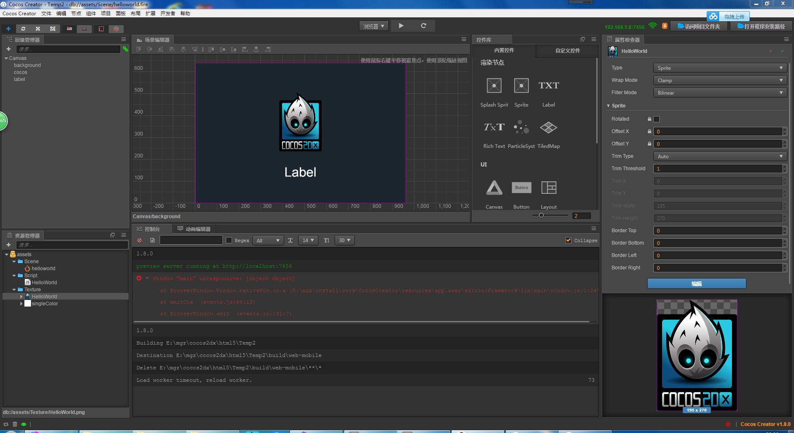794x433 pixels.
Task: Open the Wrap Mode dropdown
Action: pyautogui.click(x=720, y=81)
